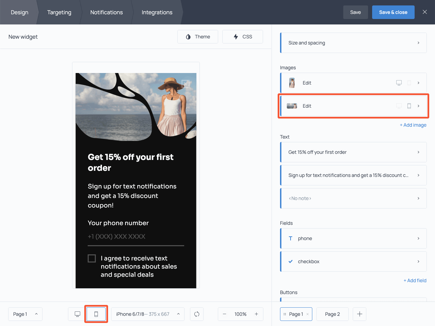Click the rotate device orientation icon
435x326 pixels.
click(197, 314)
